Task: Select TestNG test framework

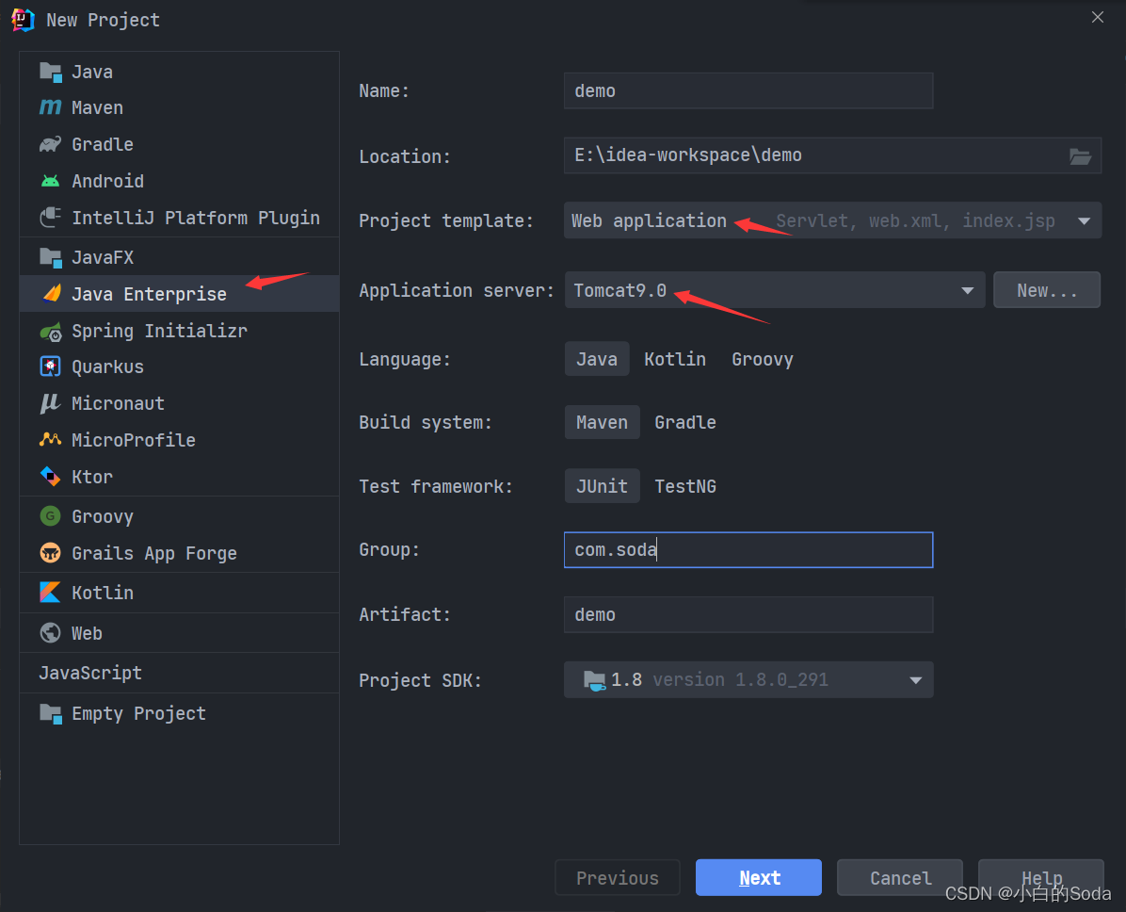Action: tap(685, 486)
